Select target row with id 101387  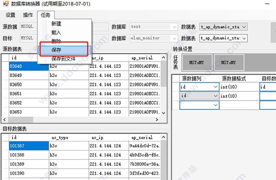pyautogui.click(x=29, y=146)
